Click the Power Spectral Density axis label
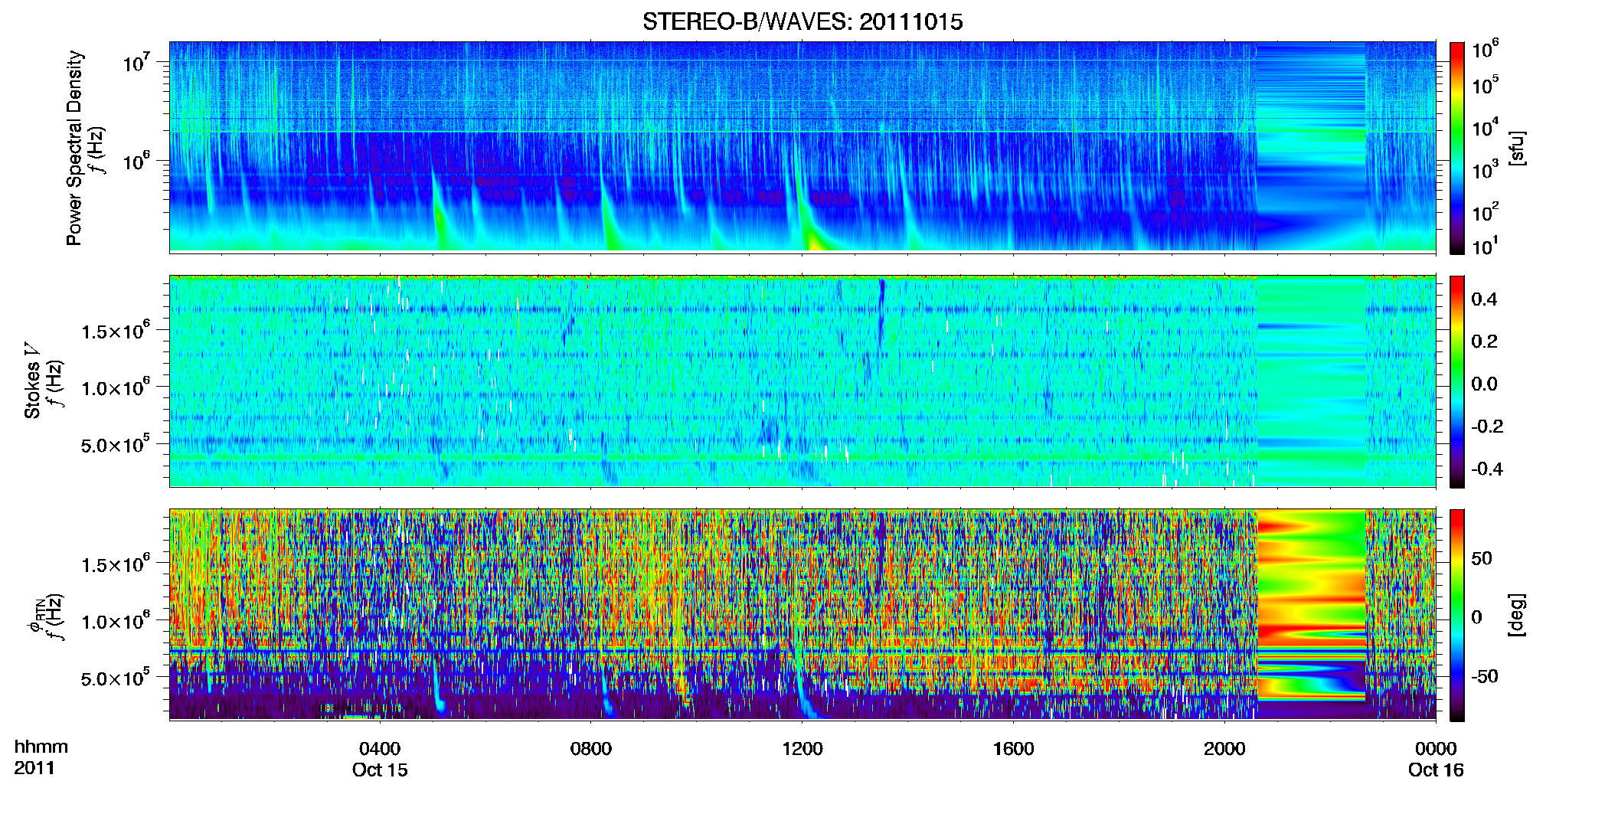Screen dimensions: 1605x827 pyautogui.click(x=74, y=148)
